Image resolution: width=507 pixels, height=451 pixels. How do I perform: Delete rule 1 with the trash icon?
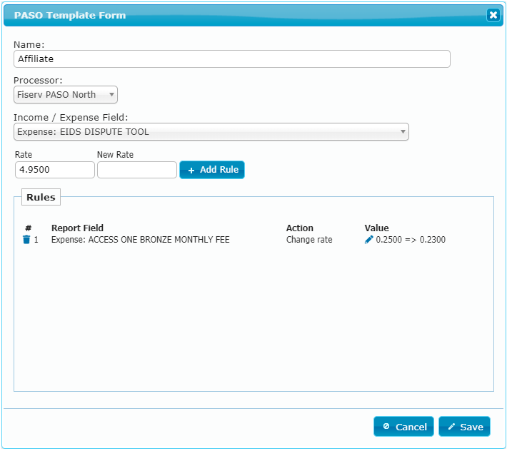pos(26,239)
